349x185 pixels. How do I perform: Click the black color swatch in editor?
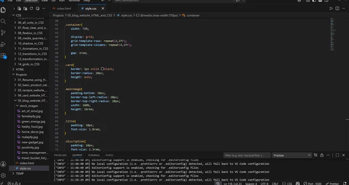[x=102, y=69]
